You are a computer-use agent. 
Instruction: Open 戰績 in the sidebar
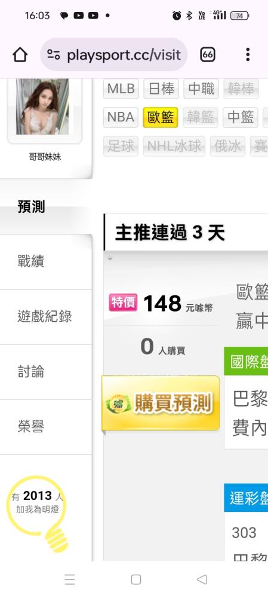click(46, 262)
